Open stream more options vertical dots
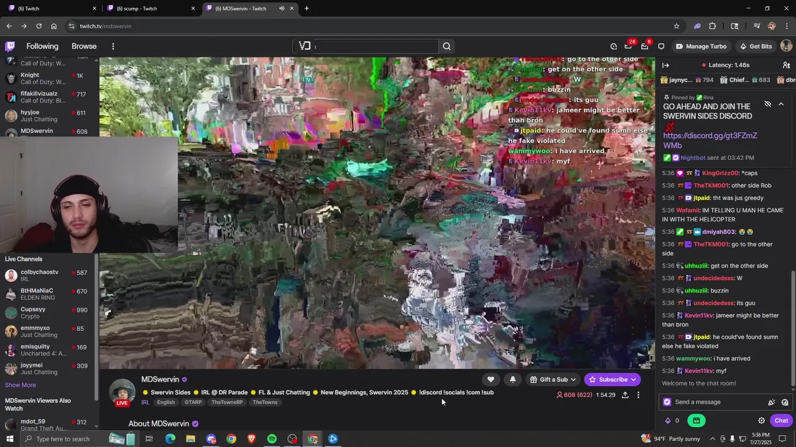Viewport: 796px width, 447px height. [x=638, y=395]
